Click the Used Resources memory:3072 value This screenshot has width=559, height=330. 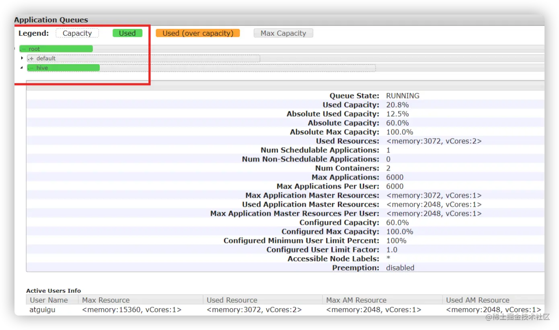pyautogui.click(x=434, y=141)
